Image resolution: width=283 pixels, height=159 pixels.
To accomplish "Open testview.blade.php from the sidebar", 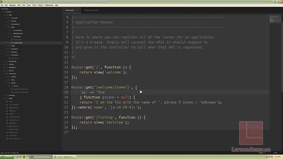I will (x=21, y=89).
